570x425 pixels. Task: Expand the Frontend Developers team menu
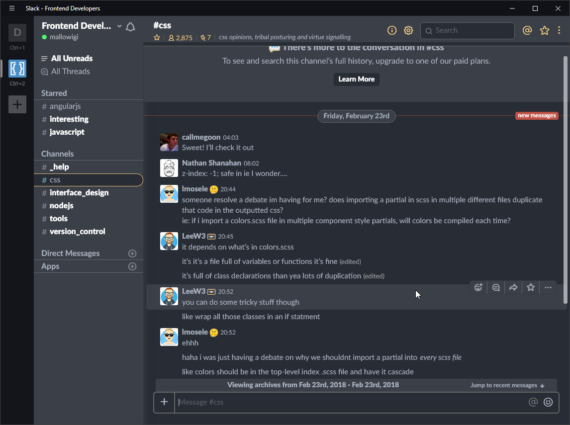[x=119, y=26]
